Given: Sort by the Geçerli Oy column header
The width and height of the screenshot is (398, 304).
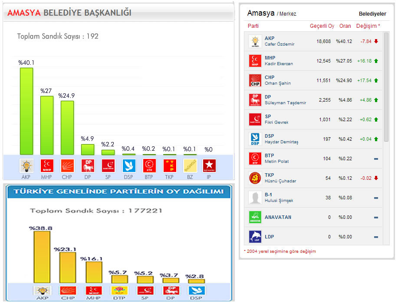Looking at the screenshot, I should (322, 26).
